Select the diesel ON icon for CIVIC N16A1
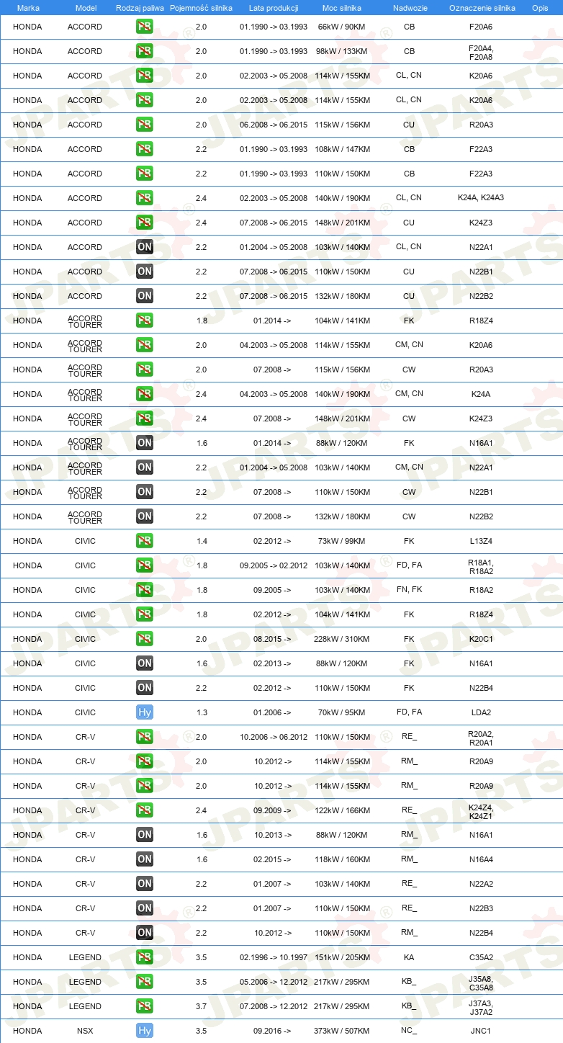 [x=145, y=663]
